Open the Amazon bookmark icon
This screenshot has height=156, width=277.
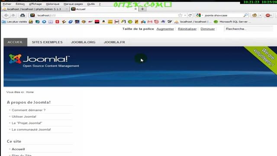[103, 22]
